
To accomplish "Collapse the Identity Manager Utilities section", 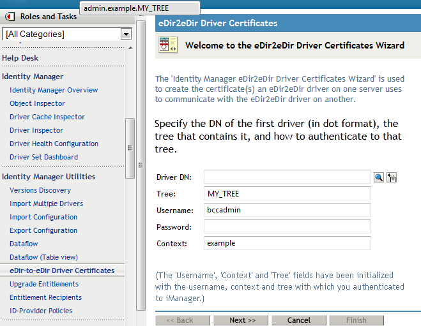I will click(49, 177).
